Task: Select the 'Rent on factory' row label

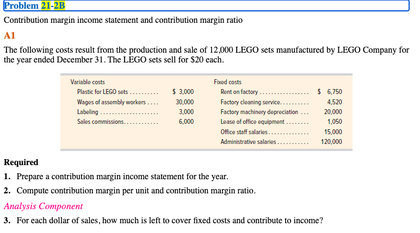Action: click(239, 92)
